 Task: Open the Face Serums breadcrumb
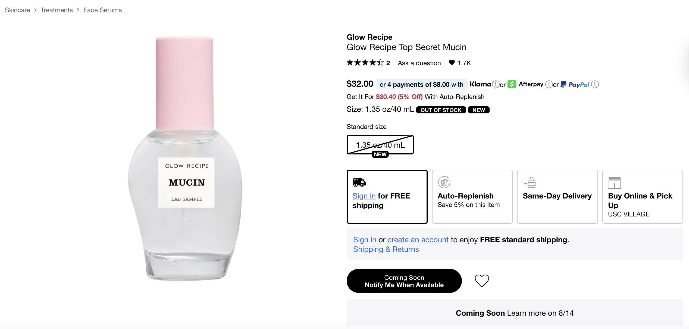(103, 10)
